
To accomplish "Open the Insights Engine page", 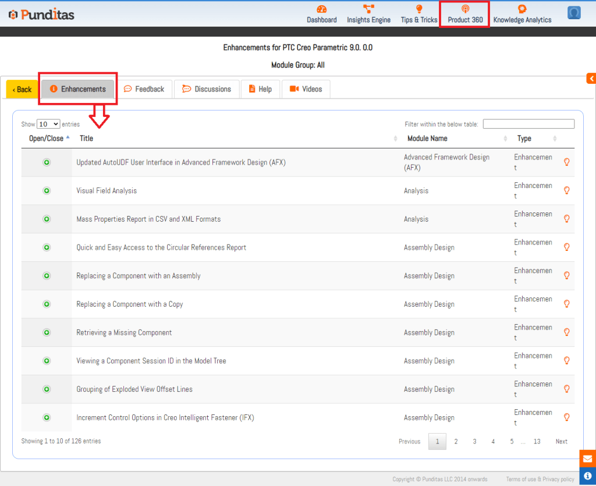I will click(368, 14).
